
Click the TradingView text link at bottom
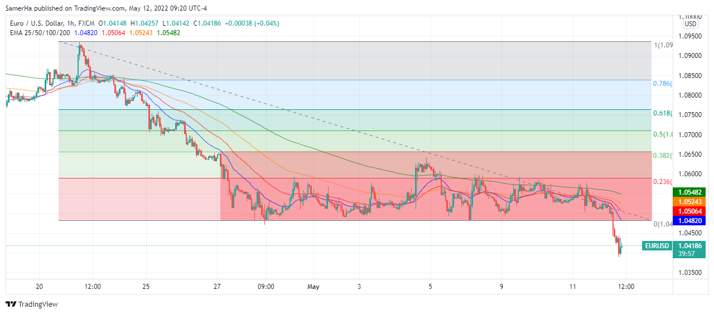[38, 305]
